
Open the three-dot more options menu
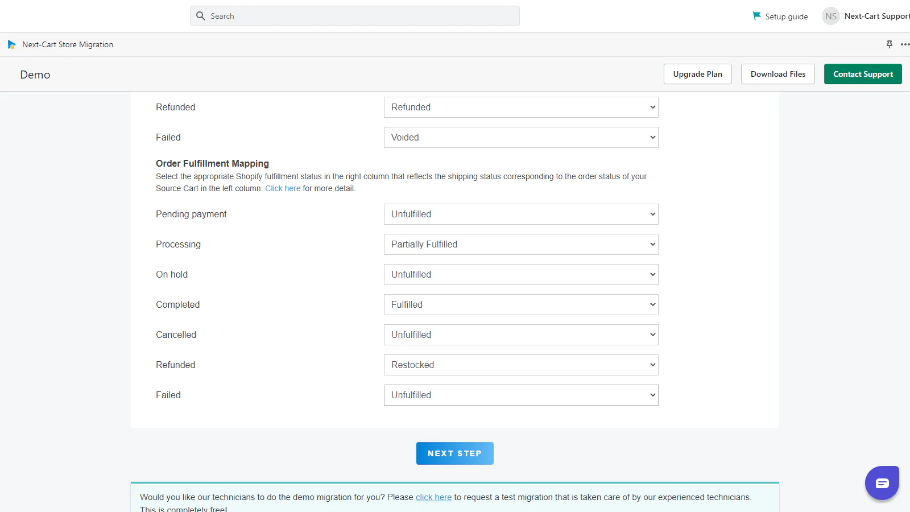pos(904,44)
